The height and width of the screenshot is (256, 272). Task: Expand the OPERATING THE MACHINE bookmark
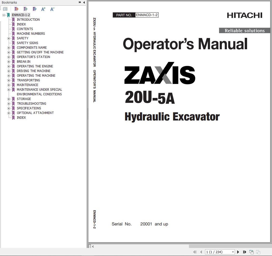coord(9,76)
